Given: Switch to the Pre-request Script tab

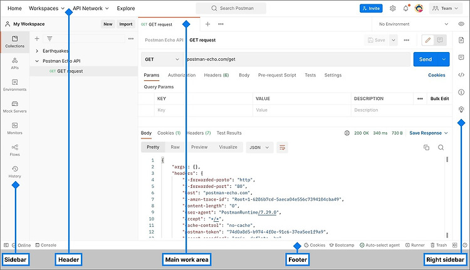Looking at the screenshot, I should 277,75.
